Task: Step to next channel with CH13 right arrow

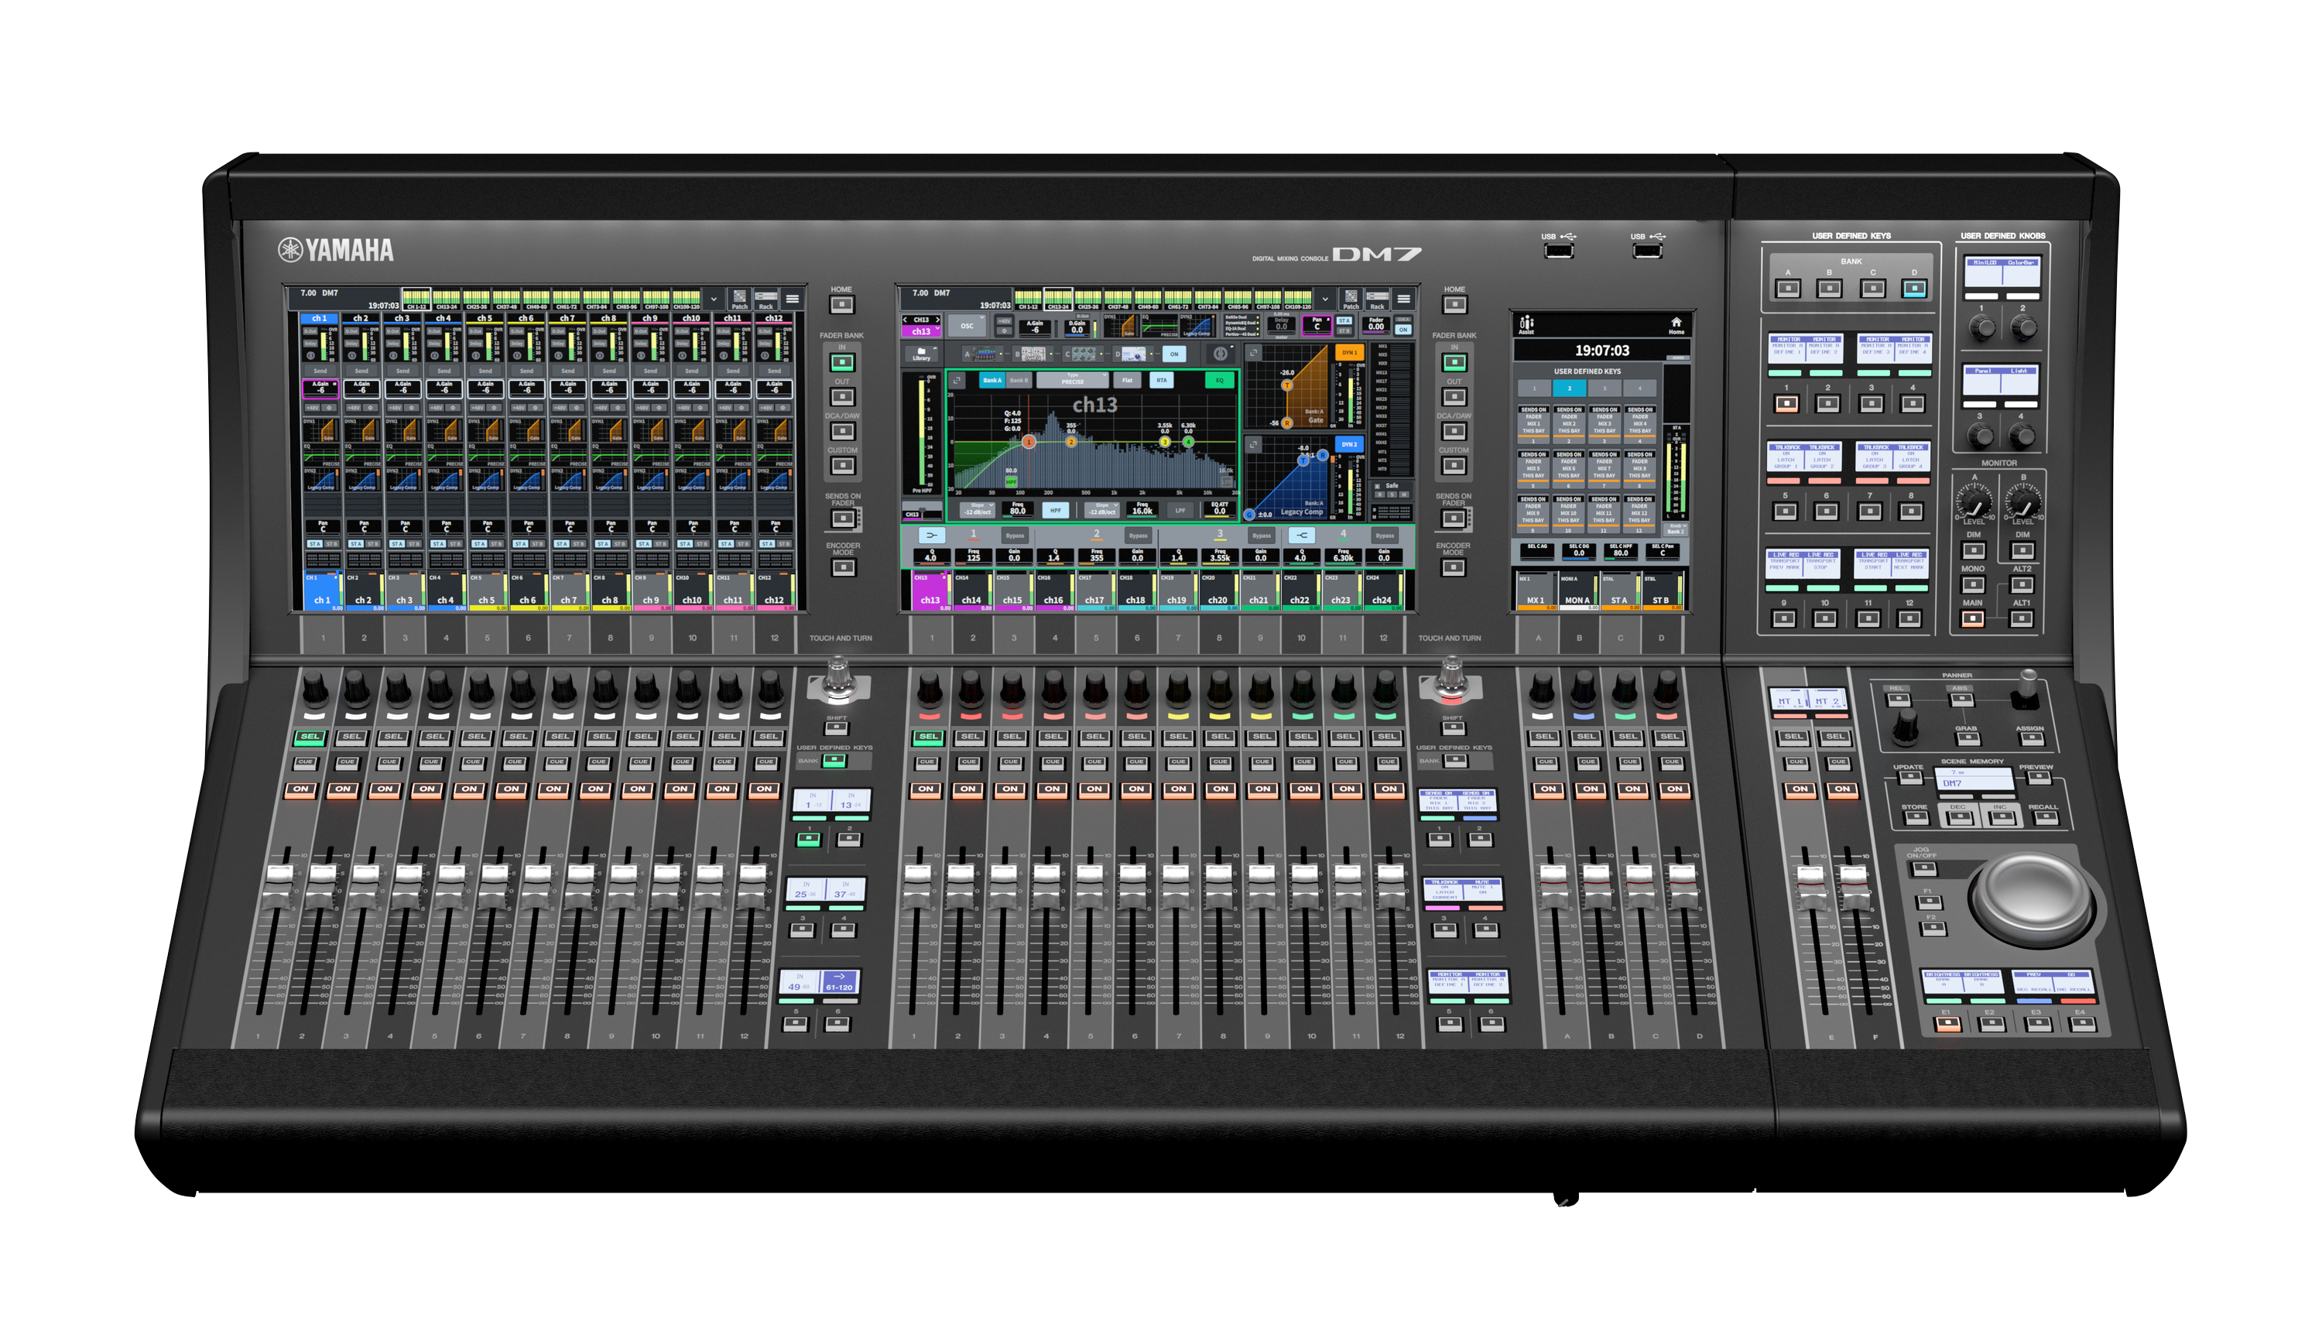Action: pos(938,320)
